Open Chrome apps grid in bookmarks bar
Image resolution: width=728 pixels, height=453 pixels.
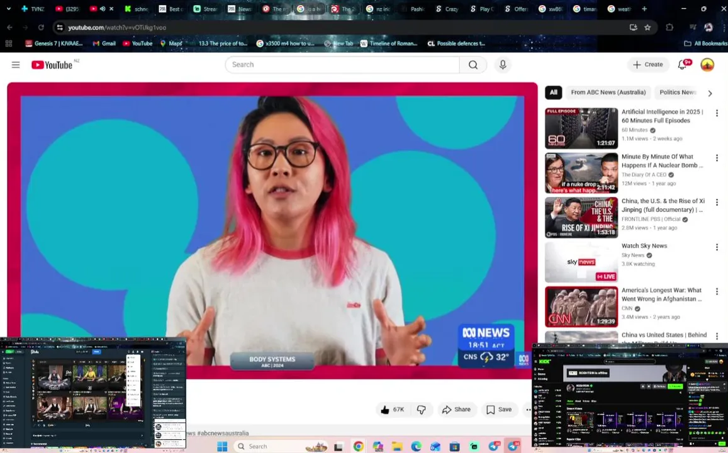[x=8, y=43]
